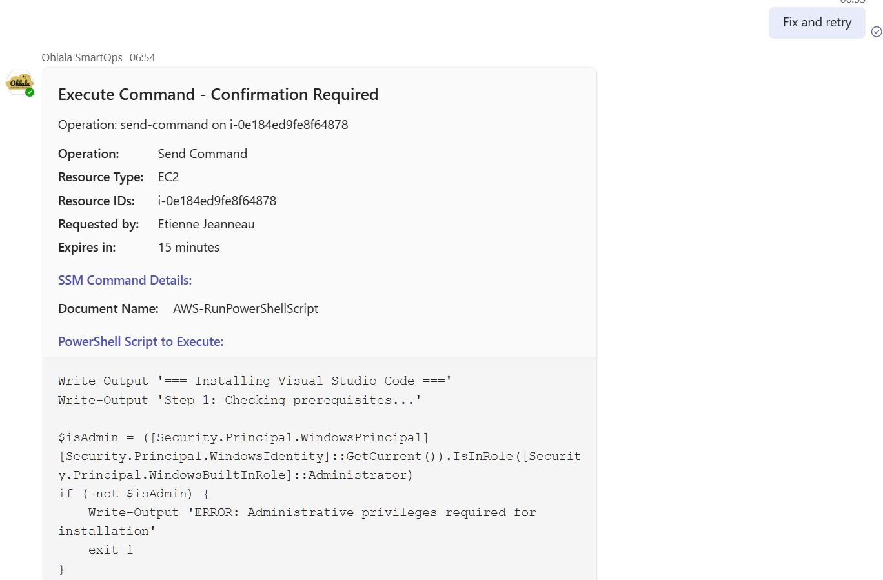Click the 'Execute Command - Confirmation Required' title
This screenshot has height=580, width=883.
pos(218,95)
